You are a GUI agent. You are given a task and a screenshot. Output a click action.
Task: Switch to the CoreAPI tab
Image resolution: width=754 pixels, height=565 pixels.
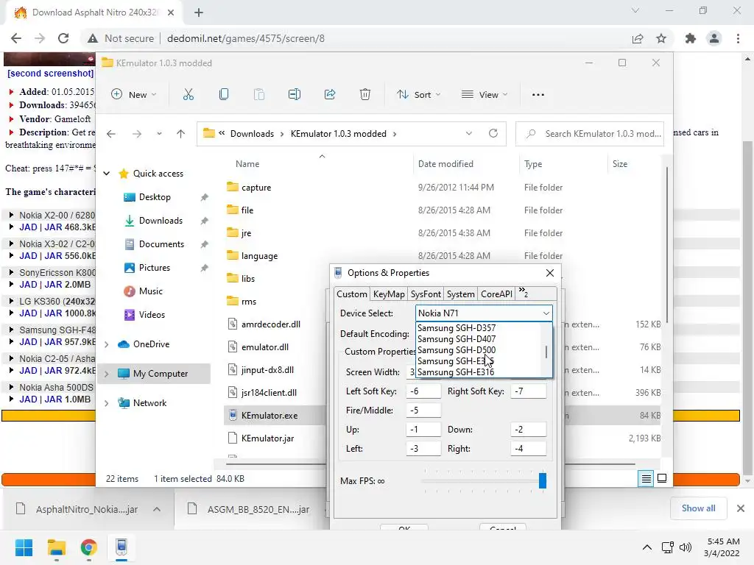(x=496, y=294)
